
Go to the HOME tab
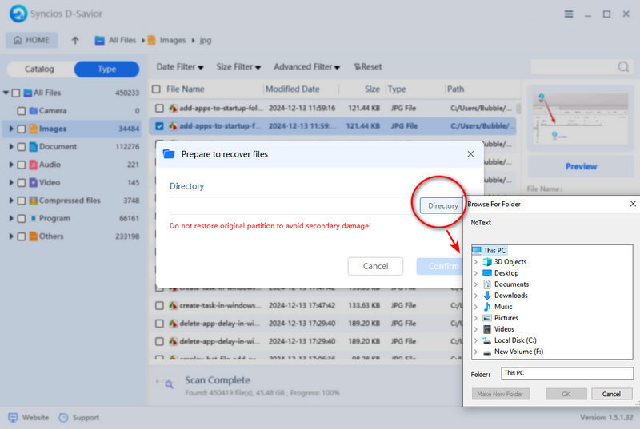(x=31, y=40)
